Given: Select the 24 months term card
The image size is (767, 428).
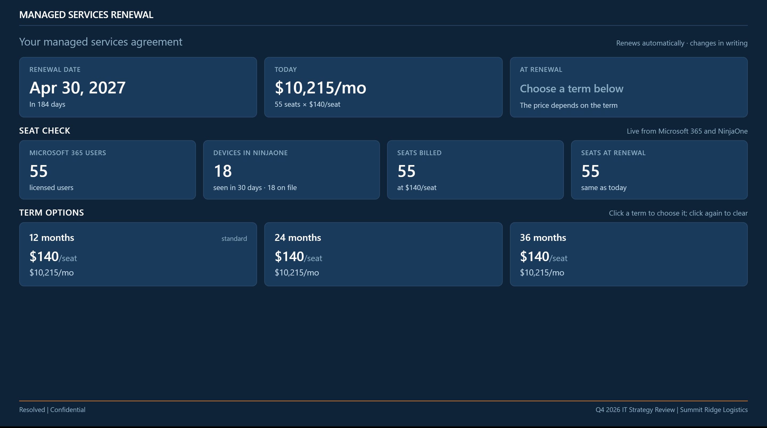Looking at the screenshot, I should tap(383, 254).
